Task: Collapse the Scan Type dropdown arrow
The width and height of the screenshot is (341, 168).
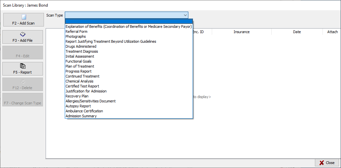Action: click(185, 15)
